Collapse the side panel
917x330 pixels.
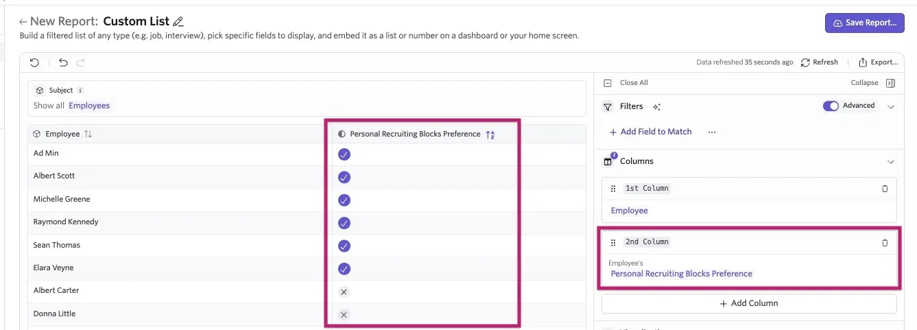tap(864, 83)
